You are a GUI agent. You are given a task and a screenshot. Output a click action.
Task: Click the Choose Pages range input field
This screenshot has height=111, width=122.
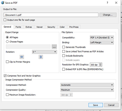[28, 47]
